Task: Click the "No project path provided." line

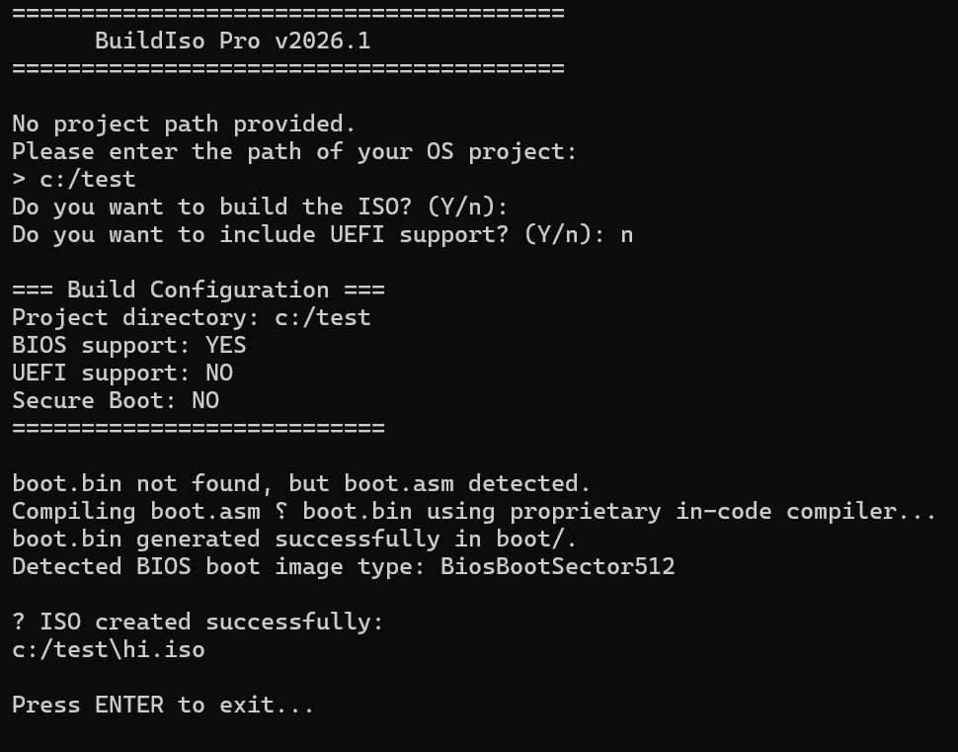Action: click(184, 124)
